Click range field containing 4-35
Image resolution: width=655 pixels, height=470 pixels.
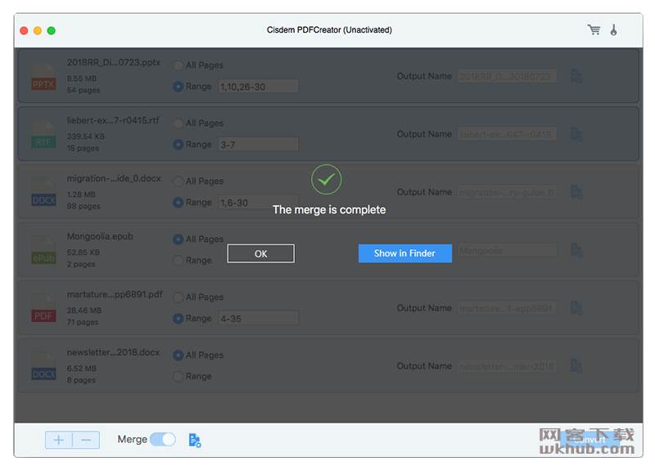(258, 318)
